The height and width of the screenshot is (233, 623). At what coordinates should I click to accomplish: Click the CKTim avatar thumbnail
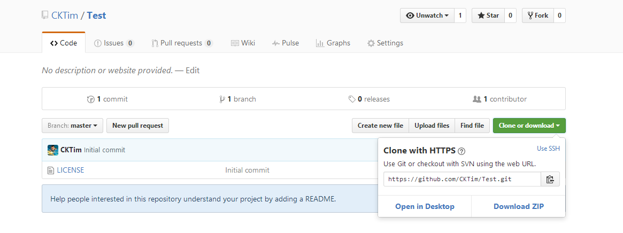[x=53, y=150]
